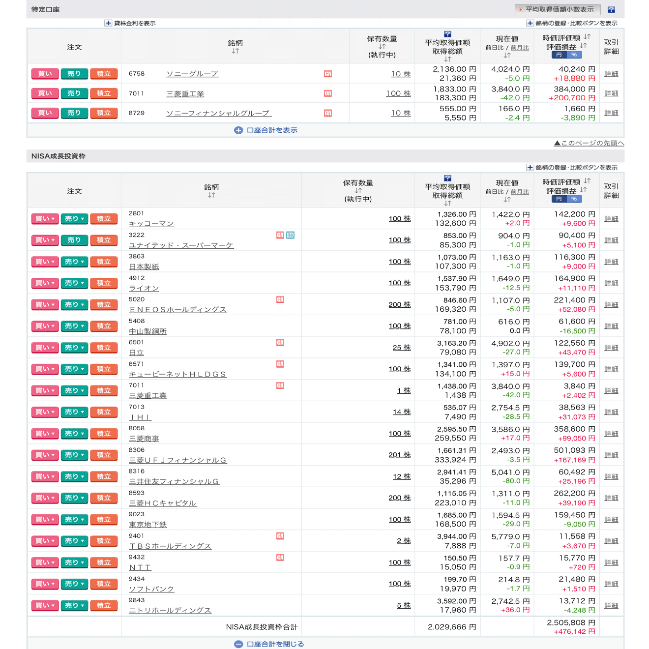The image size is (649, 649).
Task: Collapse 口座合計を閉じる under NISA table
Action: click(x=269, y=644)
